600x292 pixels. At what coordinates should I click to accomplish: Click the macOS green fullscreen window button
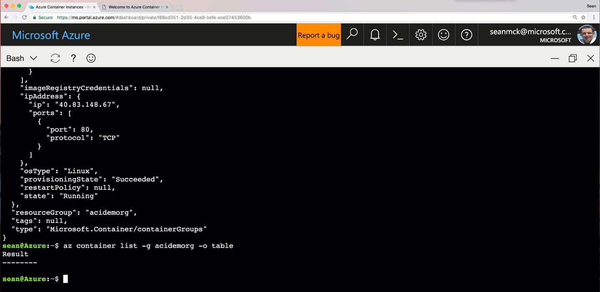(x=19, y=6)
